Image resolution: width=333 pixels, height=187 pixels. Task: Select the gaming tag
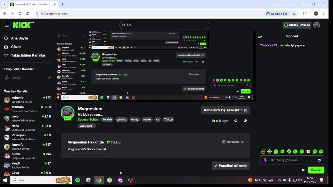[121, 119]
